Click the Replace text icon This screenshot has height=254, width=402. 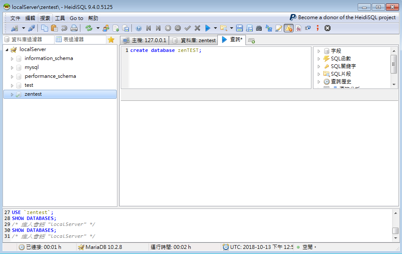(x=269, y=28)
